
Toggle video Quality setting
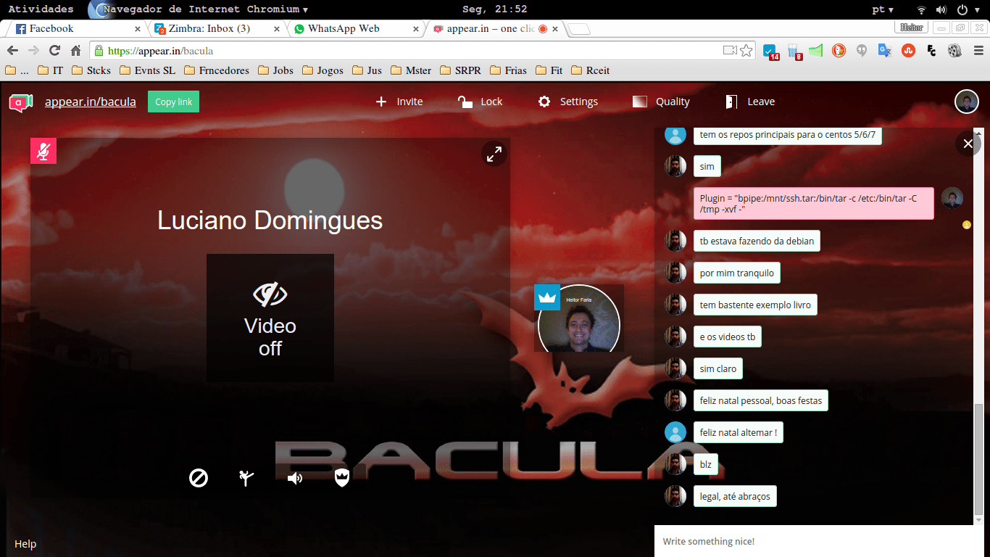(x=661, y=102)
